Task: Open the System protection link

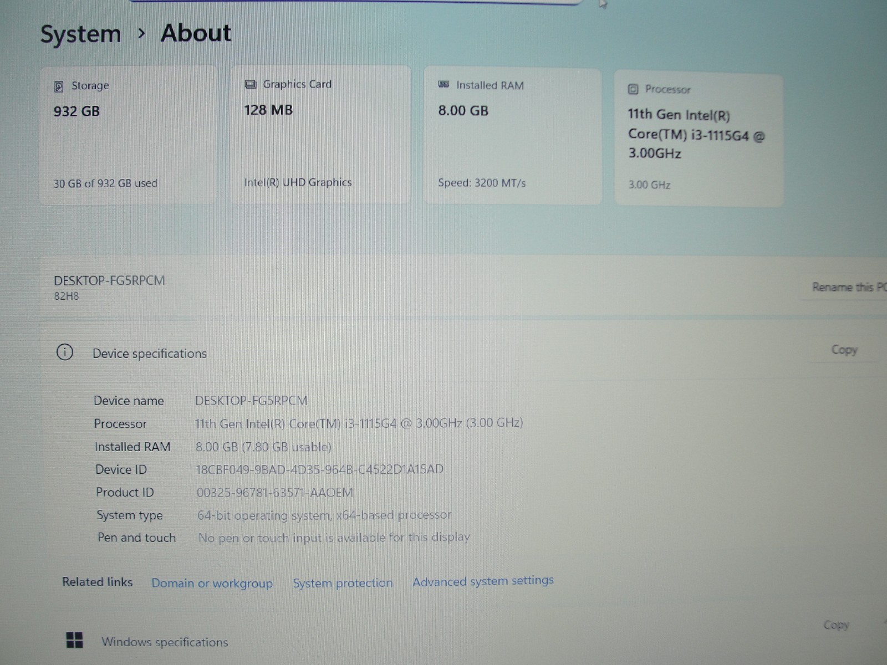Action: (x=343, y=583)
